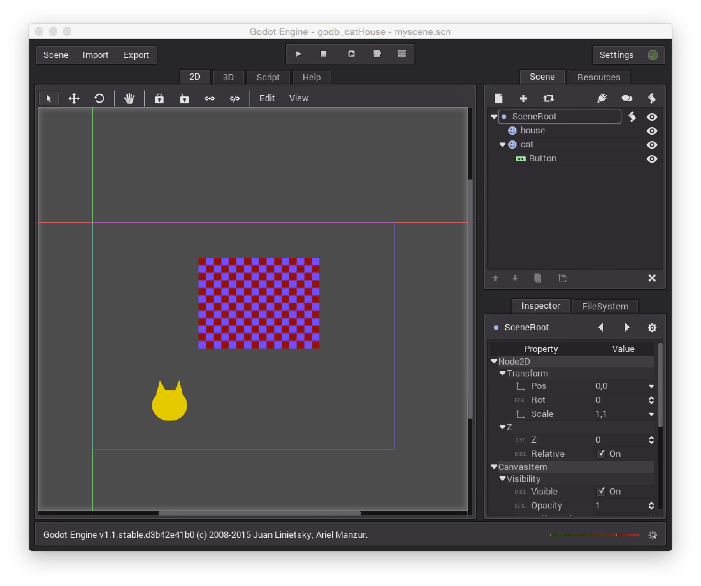Toggle visibility of the Button node
Viewport: 701px width, 586px height.
(652, 159)
